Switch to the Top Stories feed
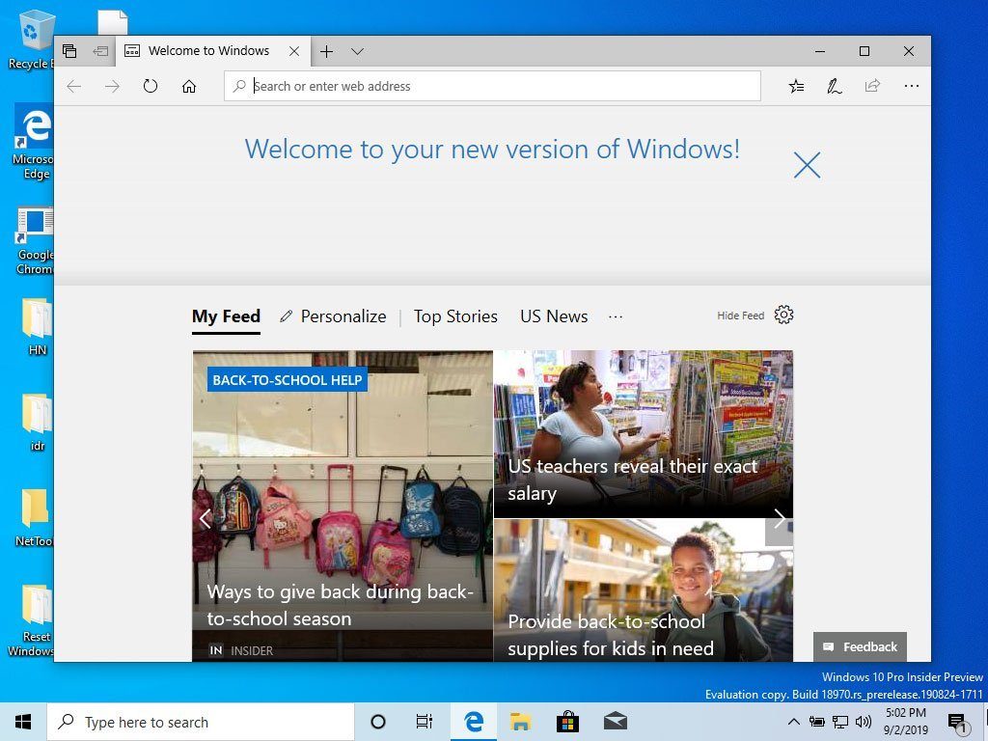This screenshot has height=741, width=988. tap(454, 316)
